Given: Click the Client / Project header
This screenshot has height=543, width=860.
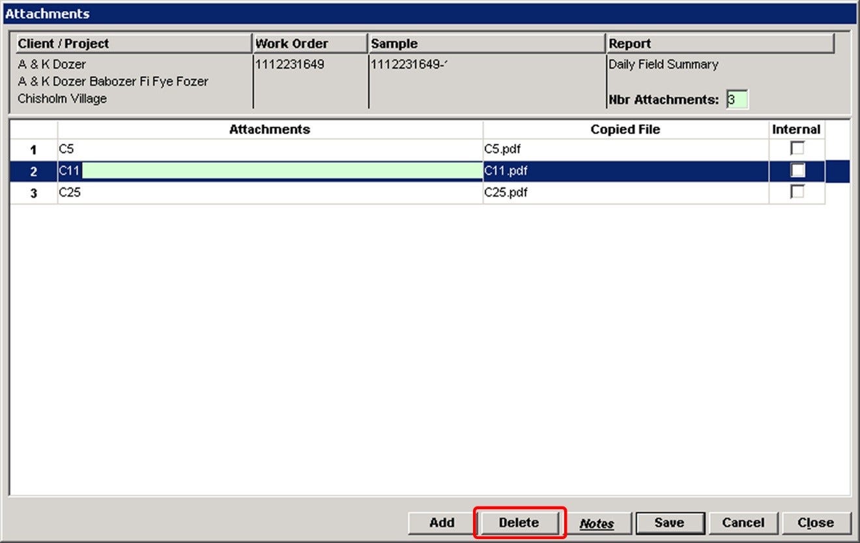Looking at the screenshot, I should pyautogui.click(x=134, y=44).
